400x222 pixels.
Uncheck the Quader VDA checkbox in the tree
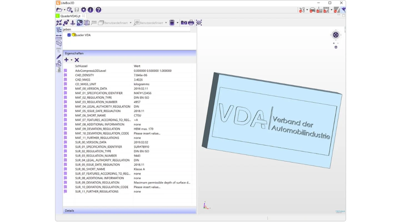click(x=69, y=35)
